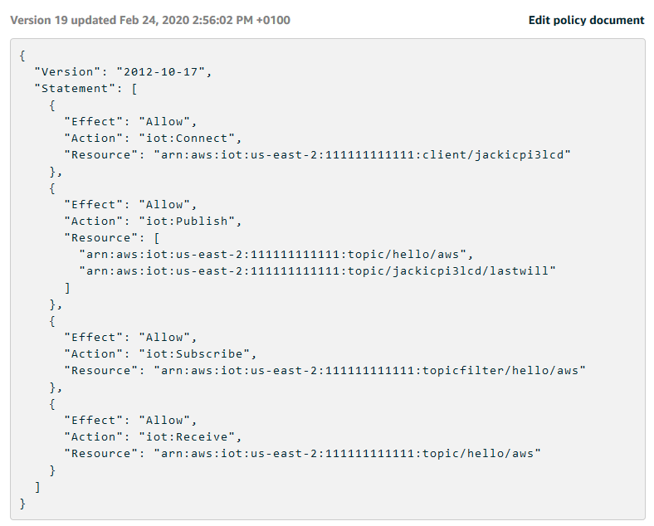Click the opening curly brace on the first line

(22, 56)
